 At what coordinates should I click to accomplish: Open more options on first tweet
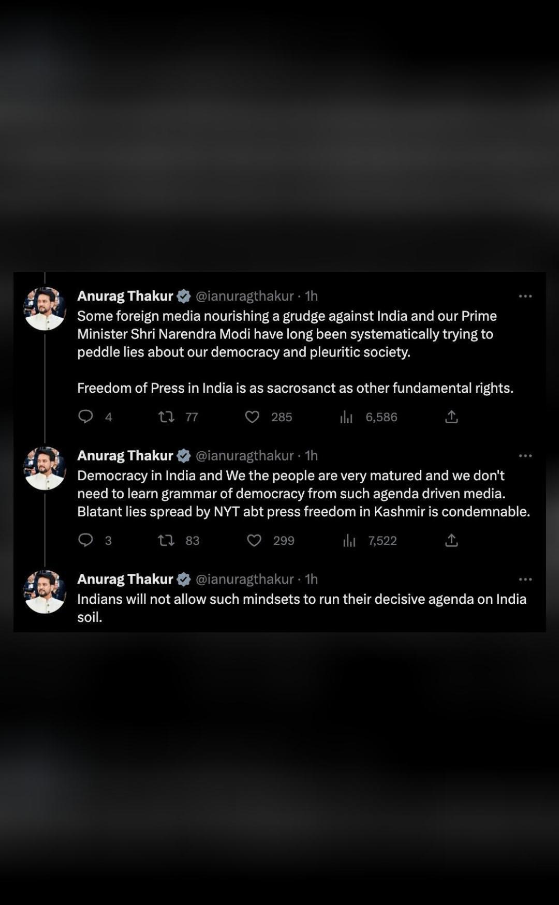coord(525,296)
